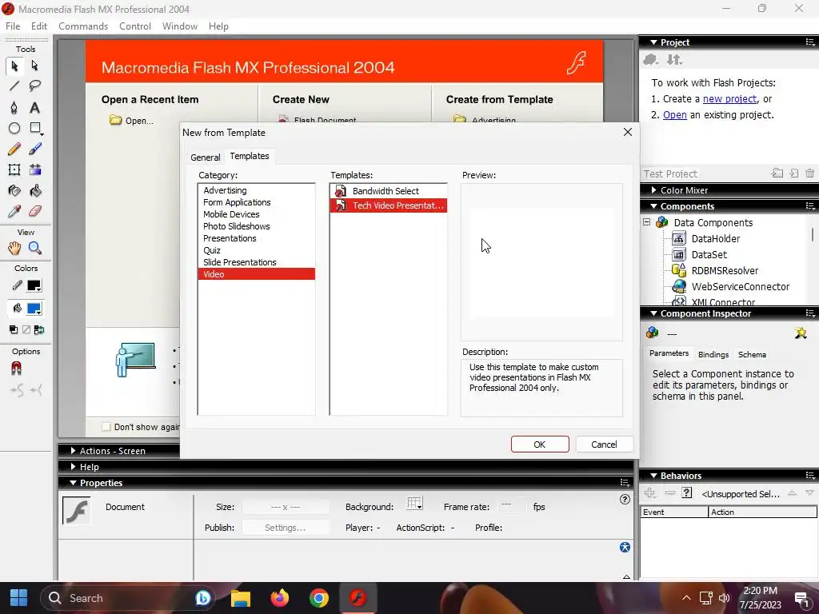Activate the Hand tool
This screenshot has width=819, height=614.
click(14, 248)
